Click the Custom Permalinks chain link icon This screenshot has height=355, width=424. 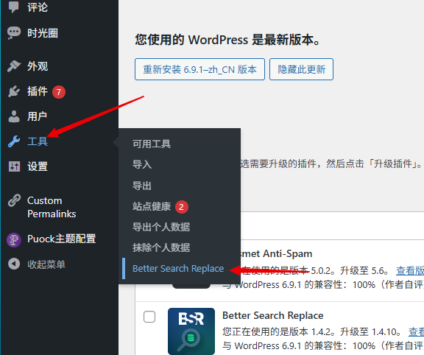(14, 200)
